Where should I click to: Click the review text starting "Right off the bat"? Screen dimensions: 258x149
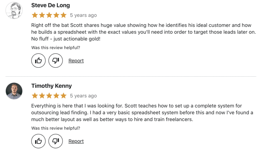pyautogui.click(x=144, y=32)
